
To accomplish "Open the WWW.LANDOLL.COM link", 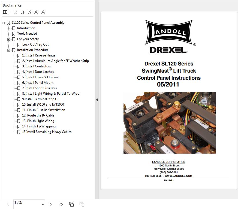I will 178,176.
